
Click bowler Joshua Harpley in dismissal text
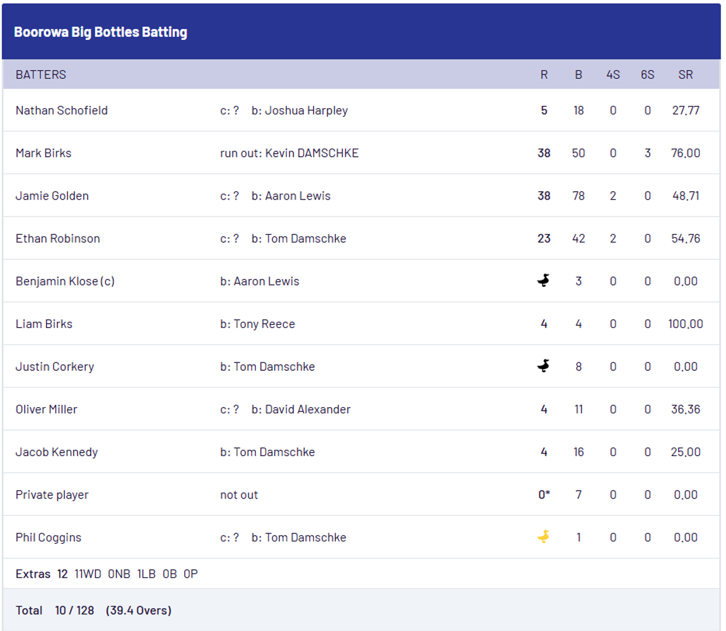[x=306, y=110]
